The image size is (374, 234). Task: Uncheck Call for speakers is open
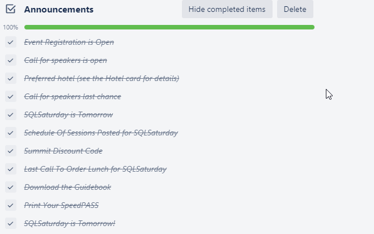point(11,61)
